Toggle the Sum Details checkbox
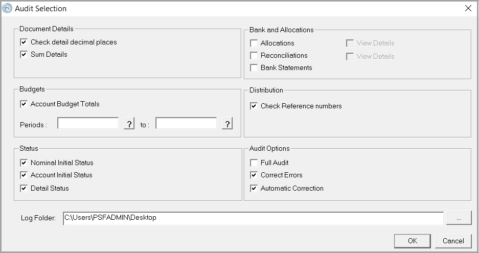Image resolution: width=479 pixels, height=253 pixels. pyautogui.click(x=24, y=54)
